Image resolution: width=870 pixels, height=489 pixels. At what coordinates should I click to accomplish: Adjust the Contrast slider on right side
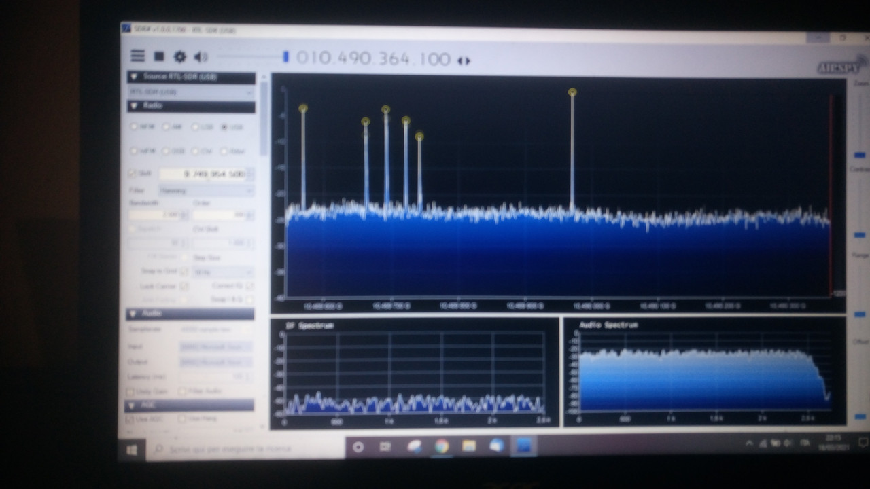(x=860, y=235)
